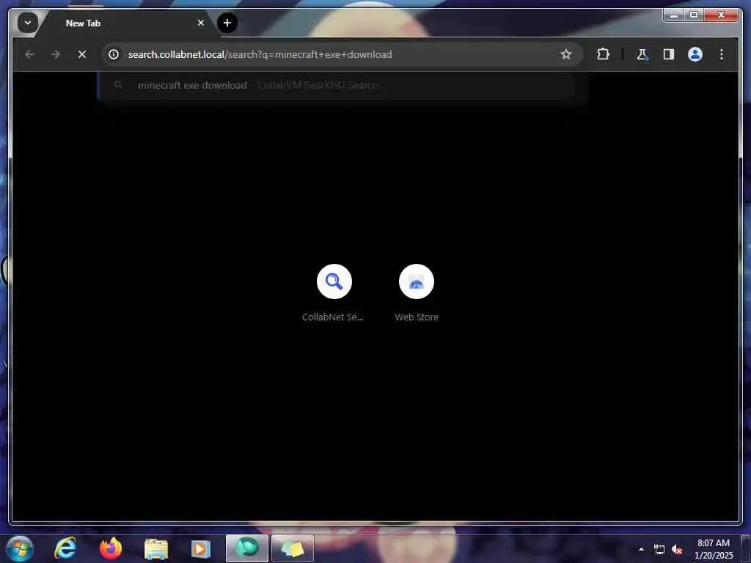Toggle the side panel
Screen dimensions: 751x563
point(669,54)
